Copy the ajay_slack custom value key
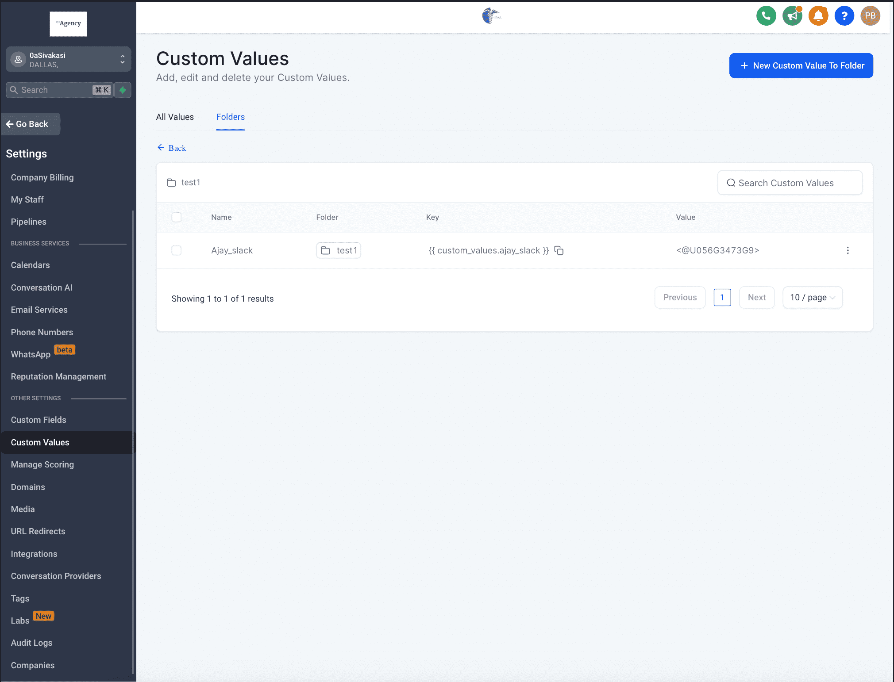Image resolution: width=894 pixels, height=682 pixels. click(559, 251)
